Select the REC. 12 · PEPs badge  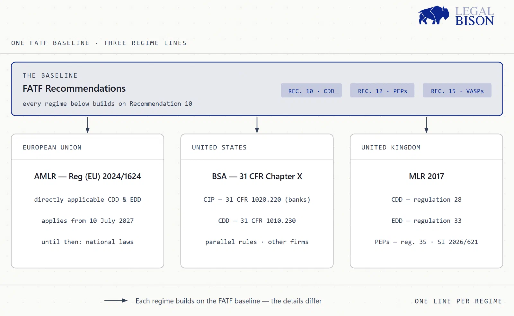tap(382, 91)
